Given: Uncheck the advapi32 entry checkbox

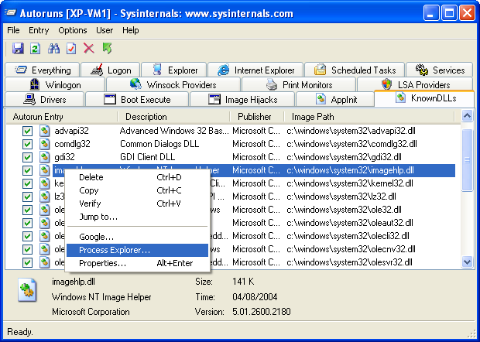Looking at the screenshot, I should pos(28,132).
